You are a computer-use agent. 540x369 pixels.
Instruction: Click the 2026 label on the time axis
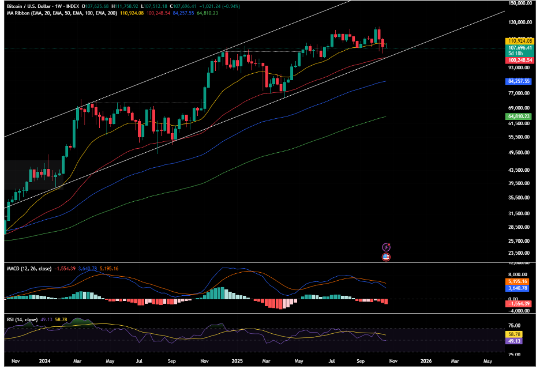click(426, 361)
